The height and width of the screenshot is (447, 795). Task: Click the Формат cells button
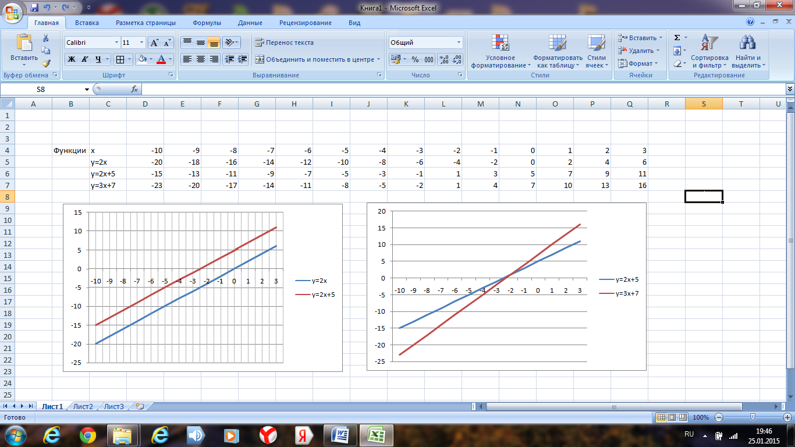(x=637, y=63)
